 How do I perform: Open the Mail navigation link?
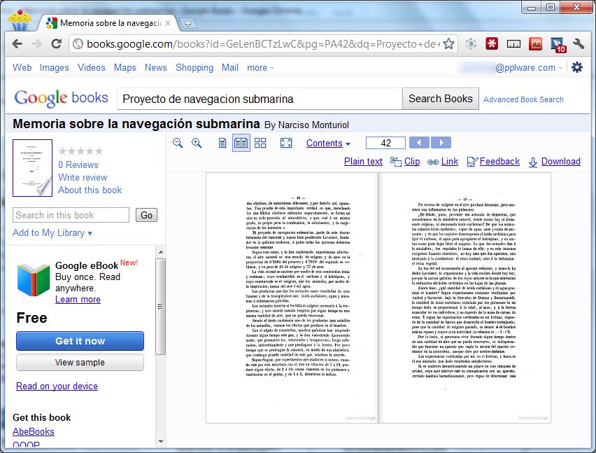pos(230,67)
